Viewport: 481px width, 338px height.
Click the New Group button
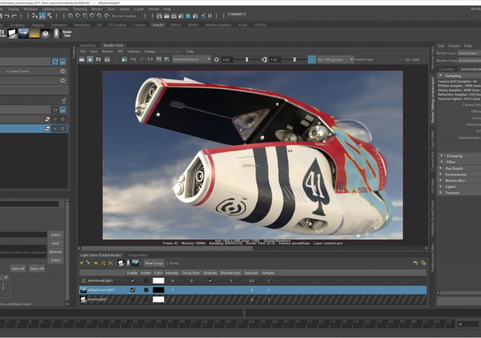point(154,263)
